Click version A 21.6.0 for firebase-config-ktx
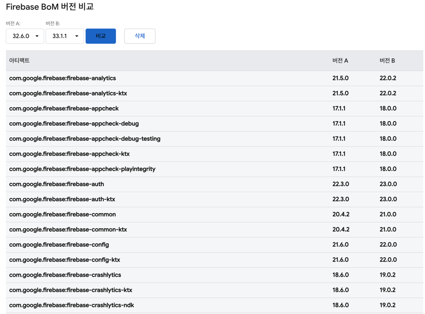This screenshot has height=314, width=425. (340, 260)
